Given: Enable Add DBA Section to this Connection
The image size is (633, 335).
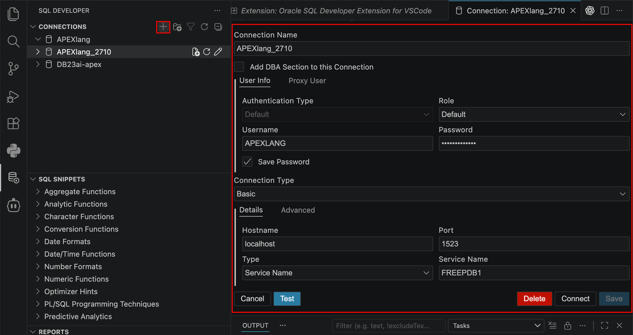Looking at the screenshot, I should coord(239,67).
